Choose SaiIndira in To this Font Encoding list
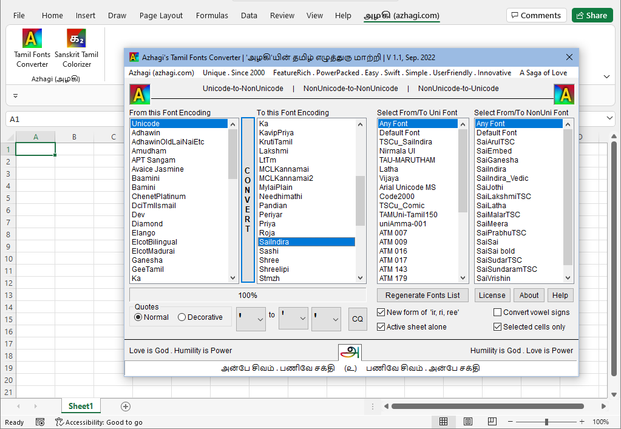The image size is (621, 429). point(307,242)
